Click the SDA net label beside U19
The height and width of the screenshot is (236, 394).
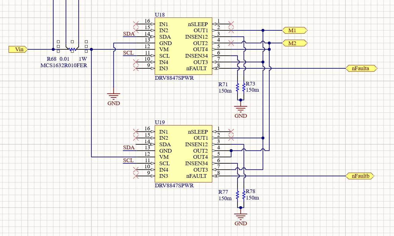coord(129,148)
